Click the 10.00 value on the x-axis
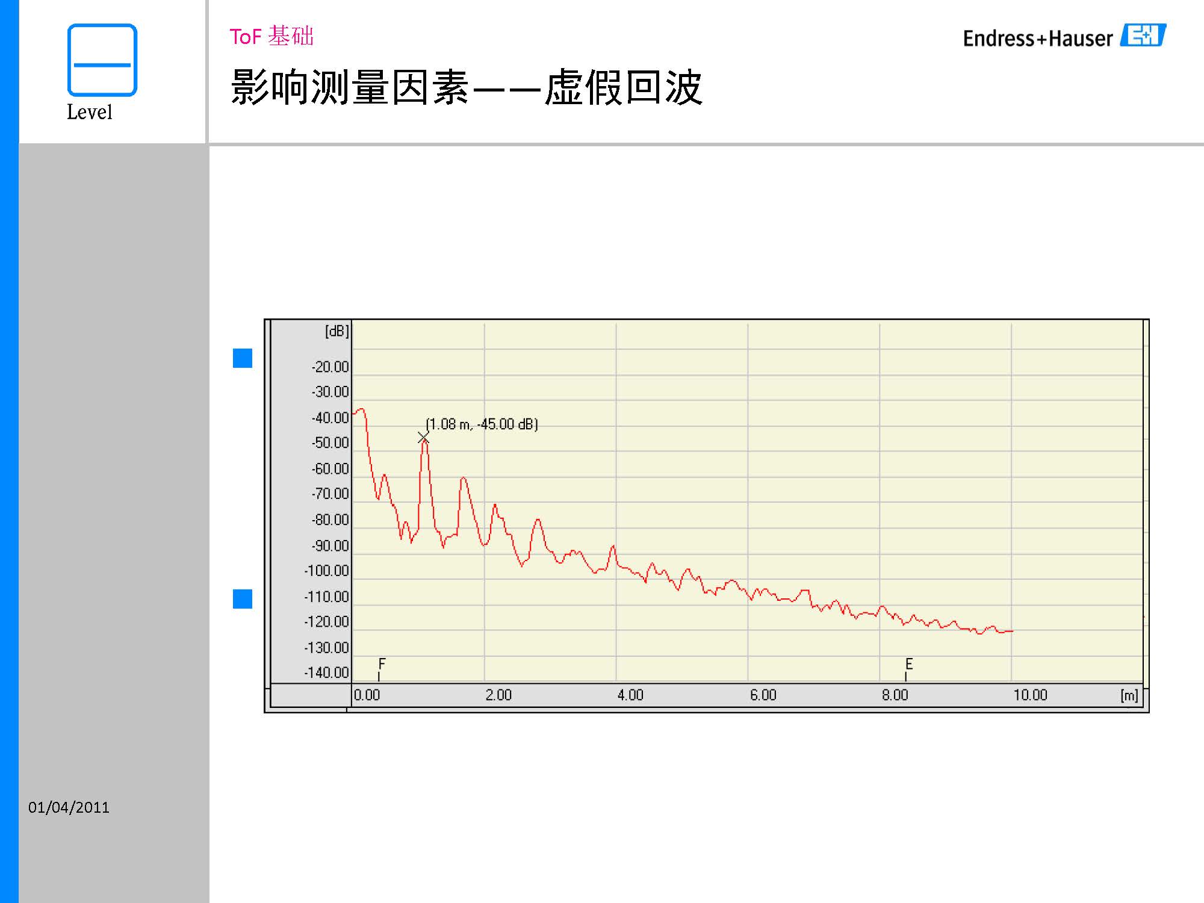 [1030, 695]
